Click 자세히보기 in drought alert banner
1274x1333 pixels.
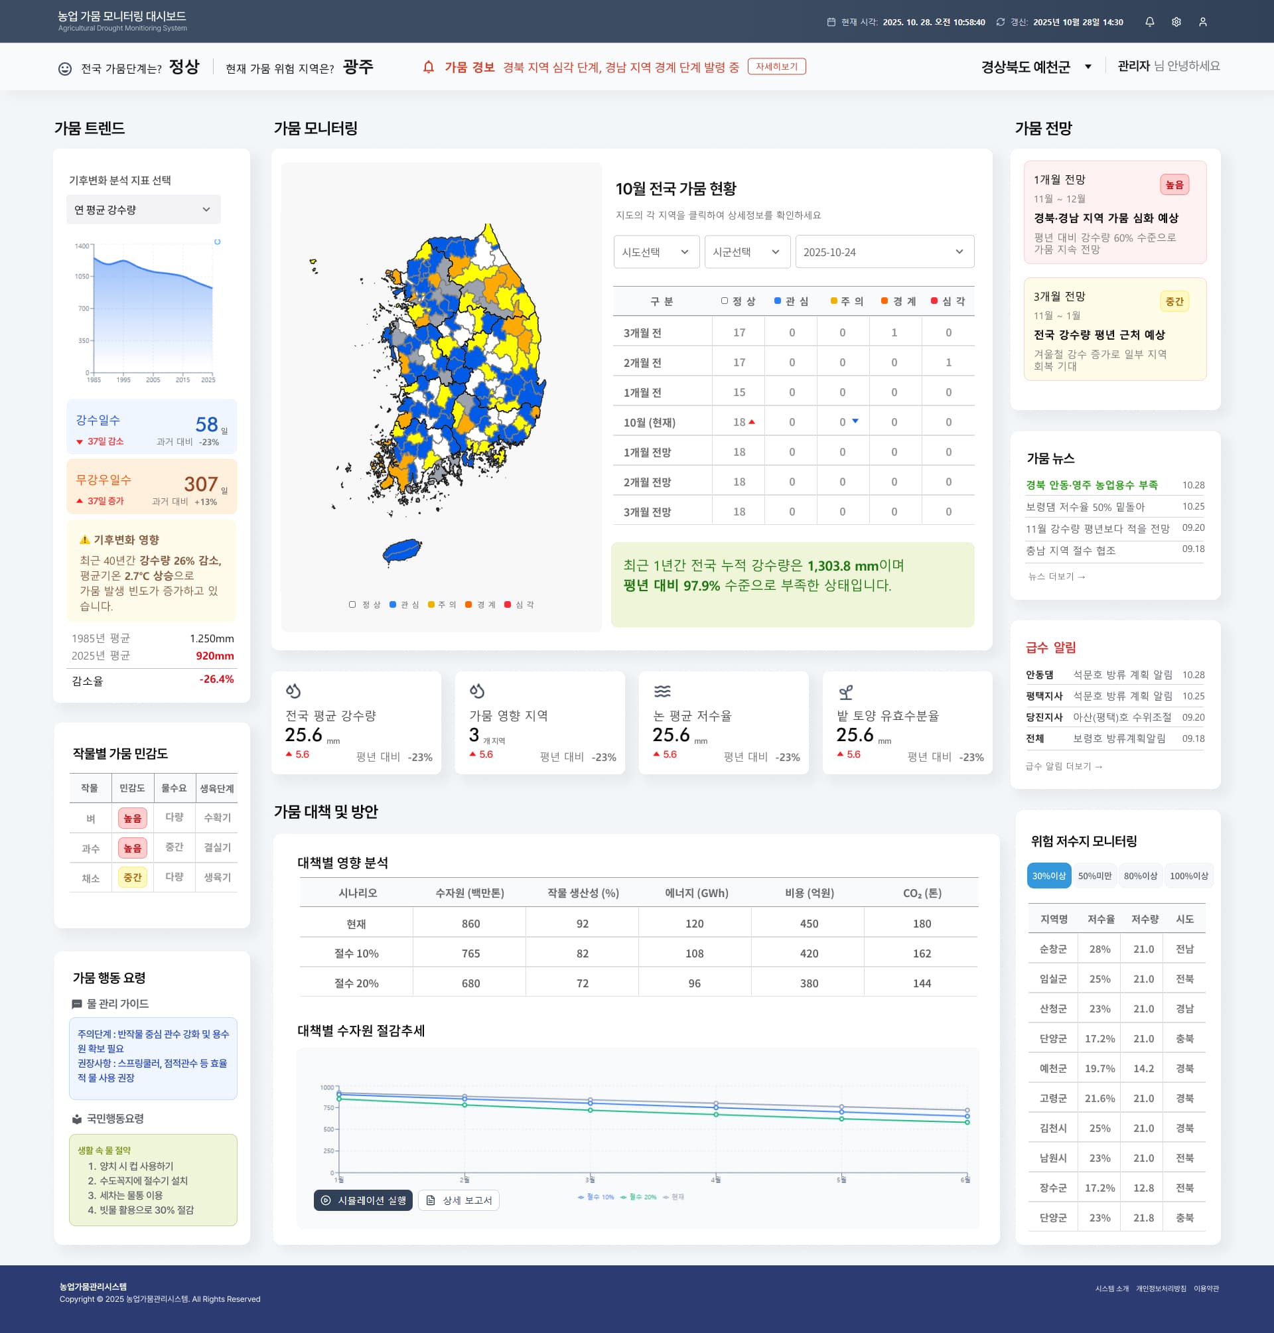(776, 66)
